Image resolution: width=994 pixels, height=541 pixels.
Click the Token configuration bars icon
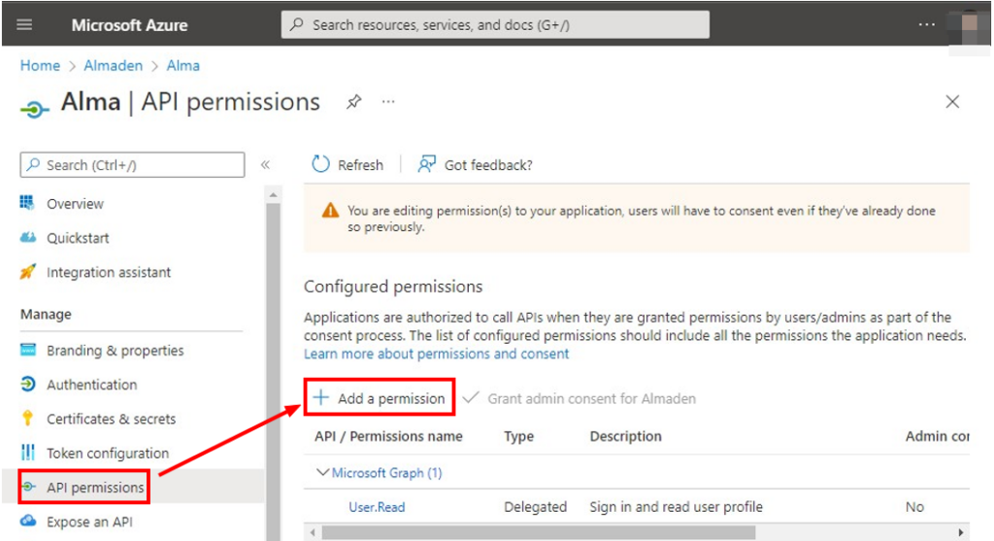(x=28, y=453)
